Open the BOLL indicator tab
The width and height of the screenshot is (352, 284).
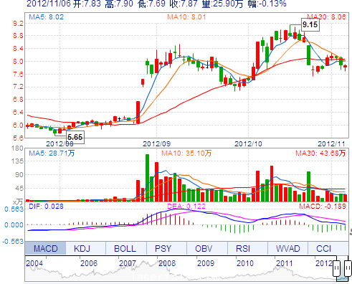pos(125,249)
